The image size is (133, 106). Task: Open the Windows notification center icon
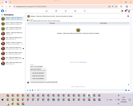[130, 100]
